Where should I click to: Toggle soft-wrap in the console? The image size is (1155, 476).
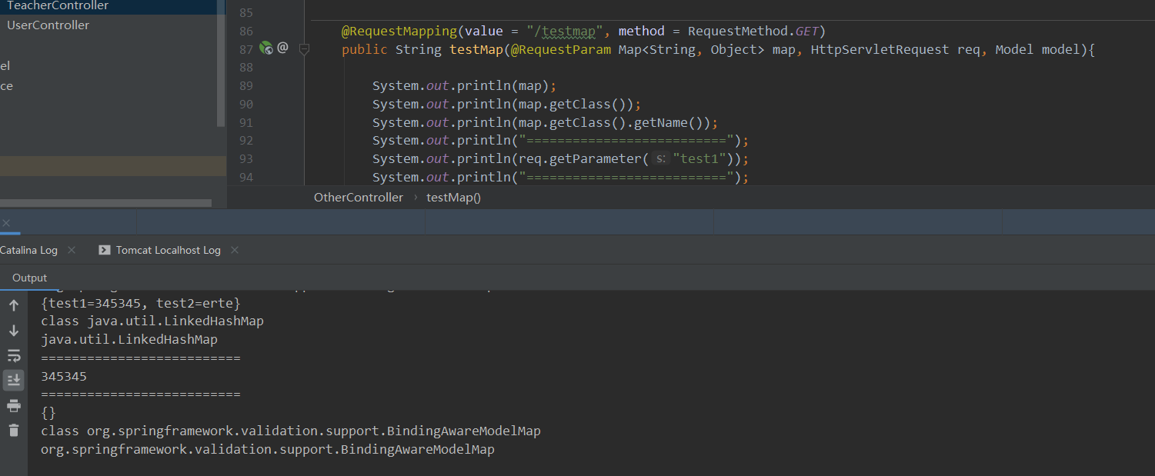point(14,355)
